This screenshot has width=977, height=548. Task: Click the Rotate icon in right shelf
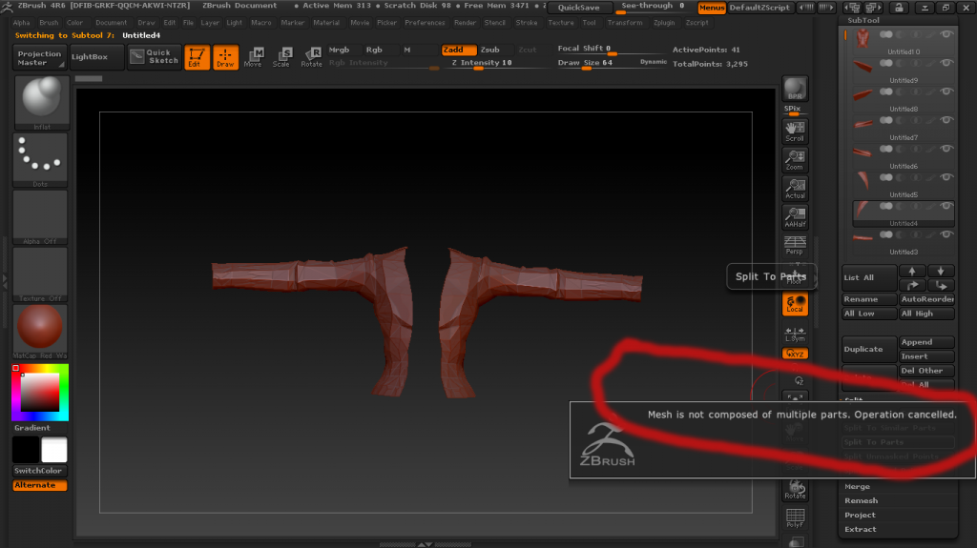click(795, 490)
